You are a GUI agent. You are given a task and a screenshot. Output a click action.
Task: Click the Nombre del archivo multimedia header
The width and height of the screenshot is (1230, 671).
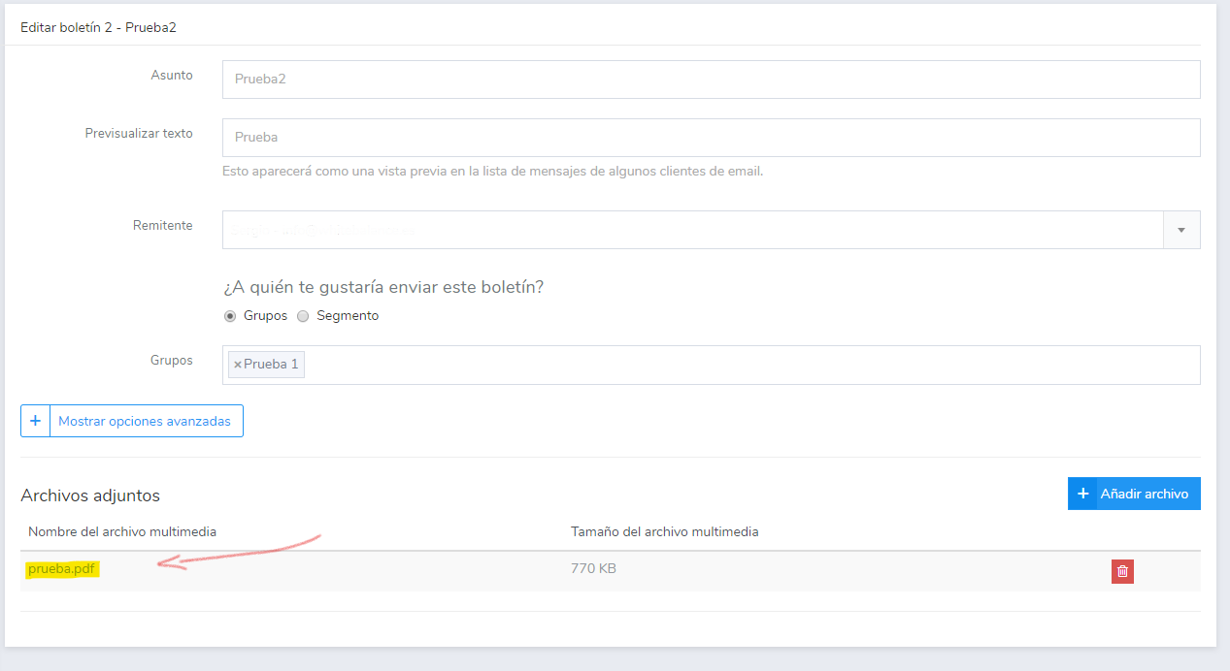click(x=122, y=531)
